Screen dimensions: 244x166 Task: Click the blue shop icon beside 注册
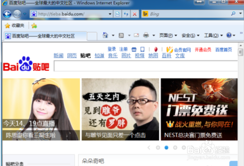coord(134,49)
